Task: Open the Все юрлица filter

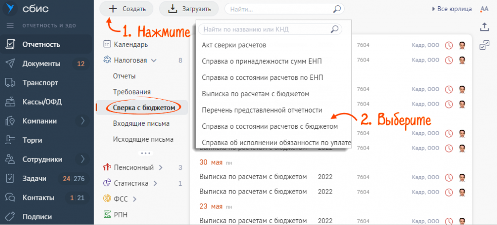Action: 451,9
